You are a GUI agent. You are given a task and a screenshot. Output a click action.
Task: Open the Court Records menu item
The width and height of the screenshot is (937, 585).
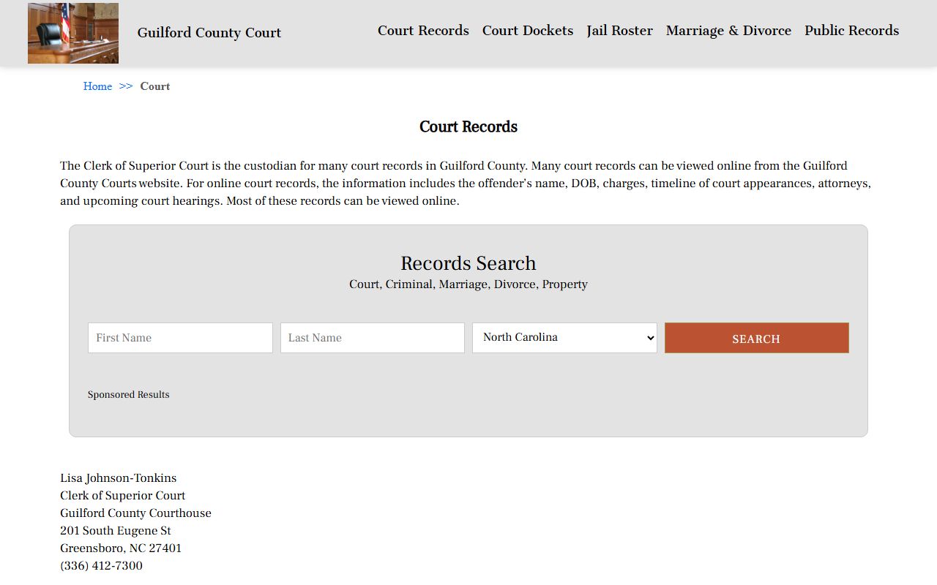point(423,31)
